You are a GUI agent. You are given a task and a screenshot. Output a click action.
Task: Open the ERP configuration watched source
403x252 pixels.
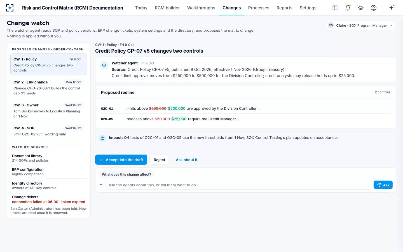click(49, 172)
